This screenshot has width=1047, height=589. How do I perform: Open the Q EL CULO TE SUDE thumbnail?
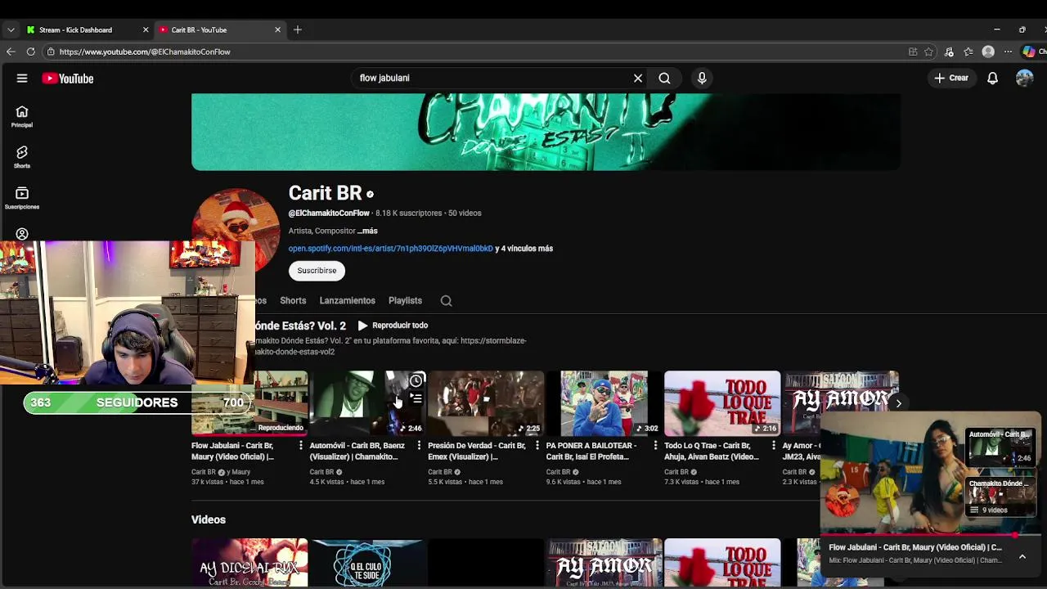(x=367, y=563)
